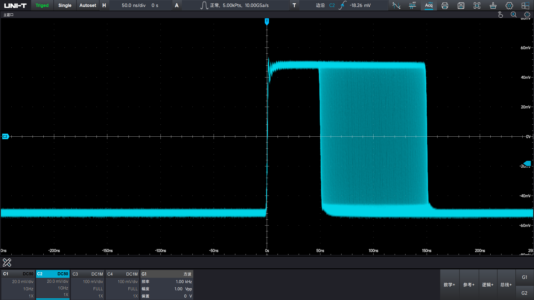Activate the zoom magnifier in main window
Screen dimensions: 534x300
coord(514,15)
